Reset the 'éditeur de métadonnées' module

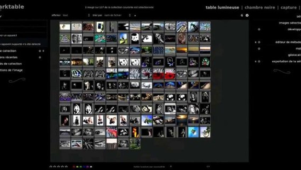click(x=259, y=42)
